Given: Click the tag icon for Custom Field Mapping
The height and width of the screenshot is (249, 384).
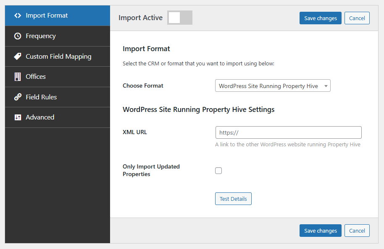Looking at the screenshot, I should point(18,56).
